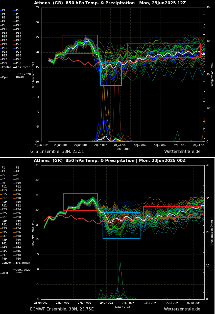This screenshot has height=314, width=215.
Task: Click Wetterzentrale.de under the ECMWF chart
Action: point(182,309)
